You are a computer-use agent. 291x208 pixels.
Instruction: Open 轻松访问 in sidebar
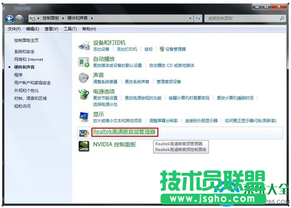22,106
